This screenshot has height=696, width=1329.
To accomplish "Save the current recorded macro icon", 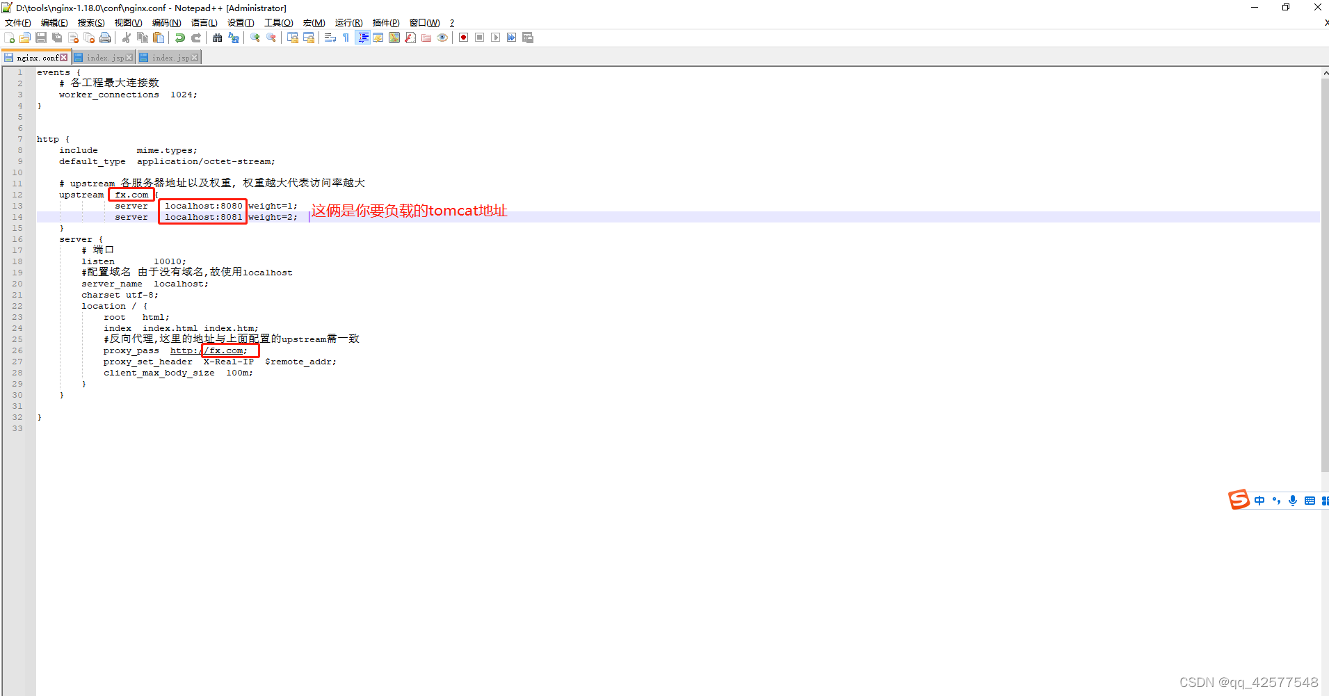I will tap(528, 38).
